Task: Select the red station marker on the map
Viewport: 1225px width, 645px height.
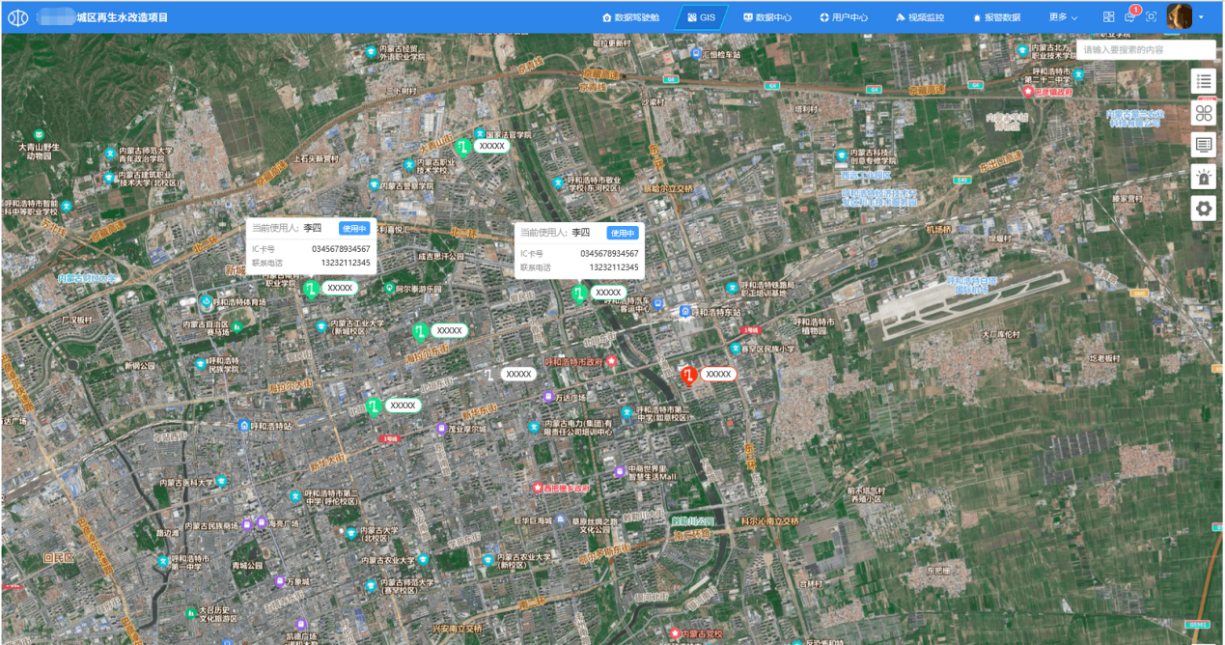Action: pos(689,377)
